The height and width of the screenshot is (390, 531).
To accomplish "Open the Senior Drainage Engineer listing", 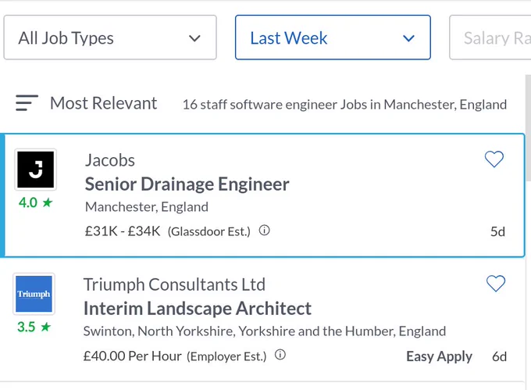I will point(187,184).
